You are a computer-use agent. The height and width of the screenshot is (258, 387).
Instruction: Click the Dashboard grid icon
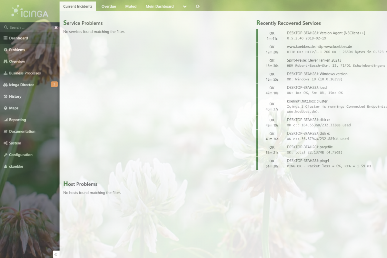[x=5, y=38]
